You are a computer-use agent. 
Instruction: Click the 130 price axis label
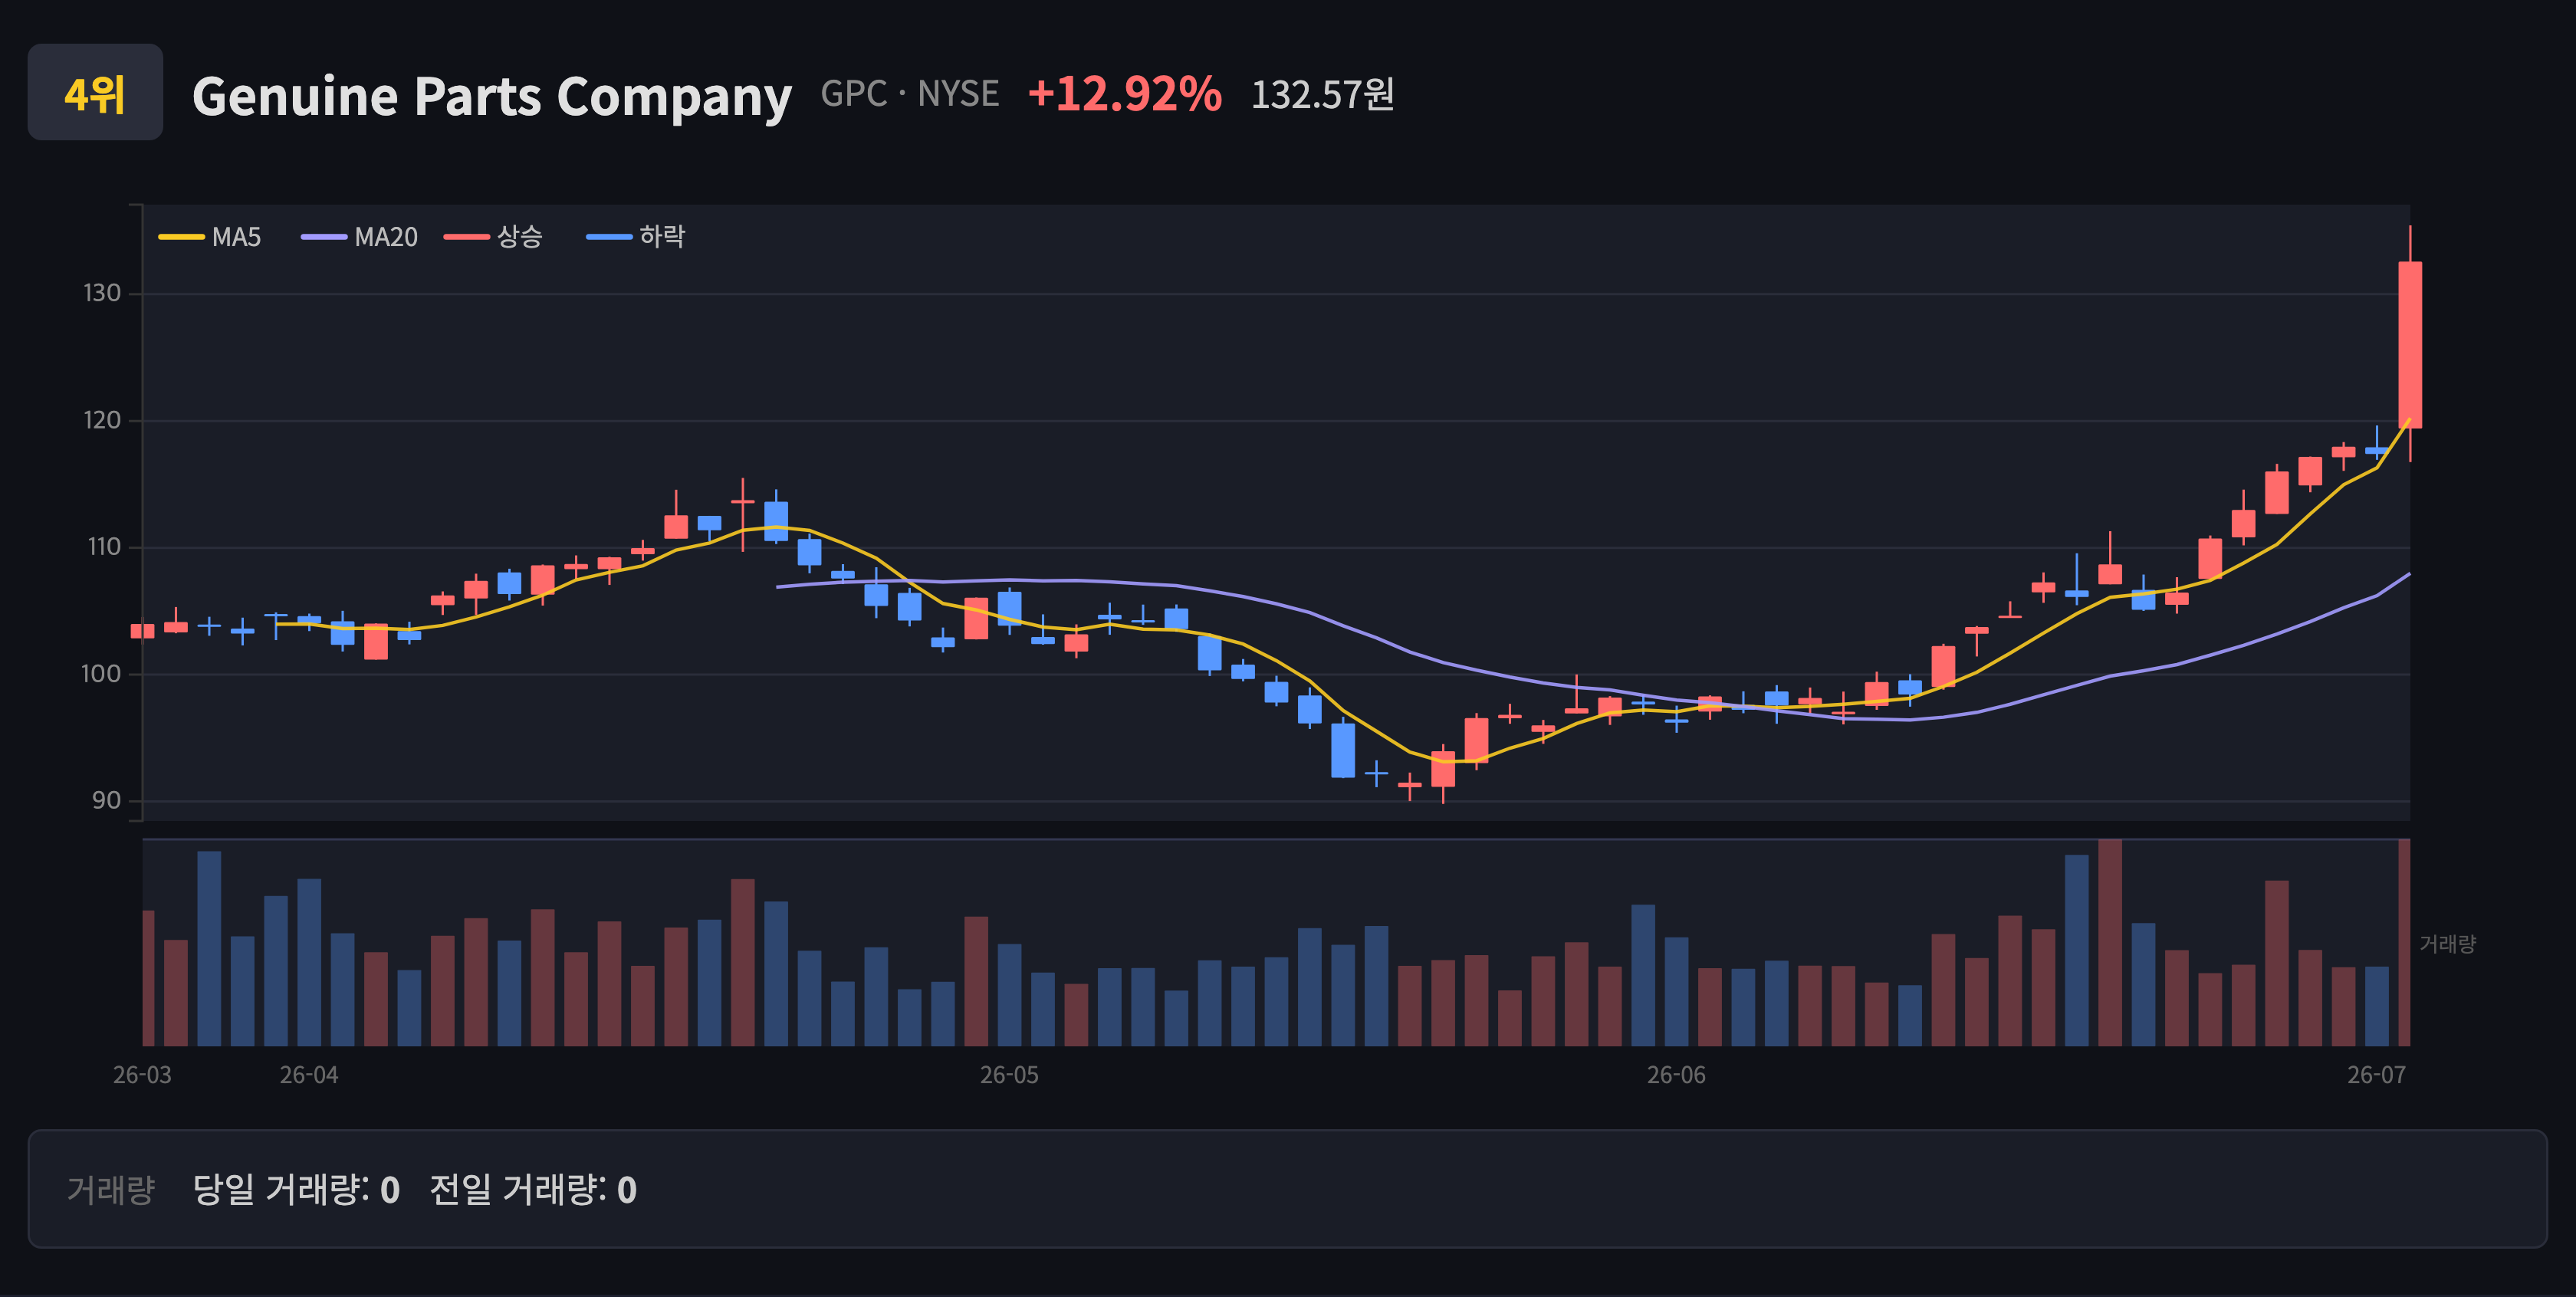point(102,293)
